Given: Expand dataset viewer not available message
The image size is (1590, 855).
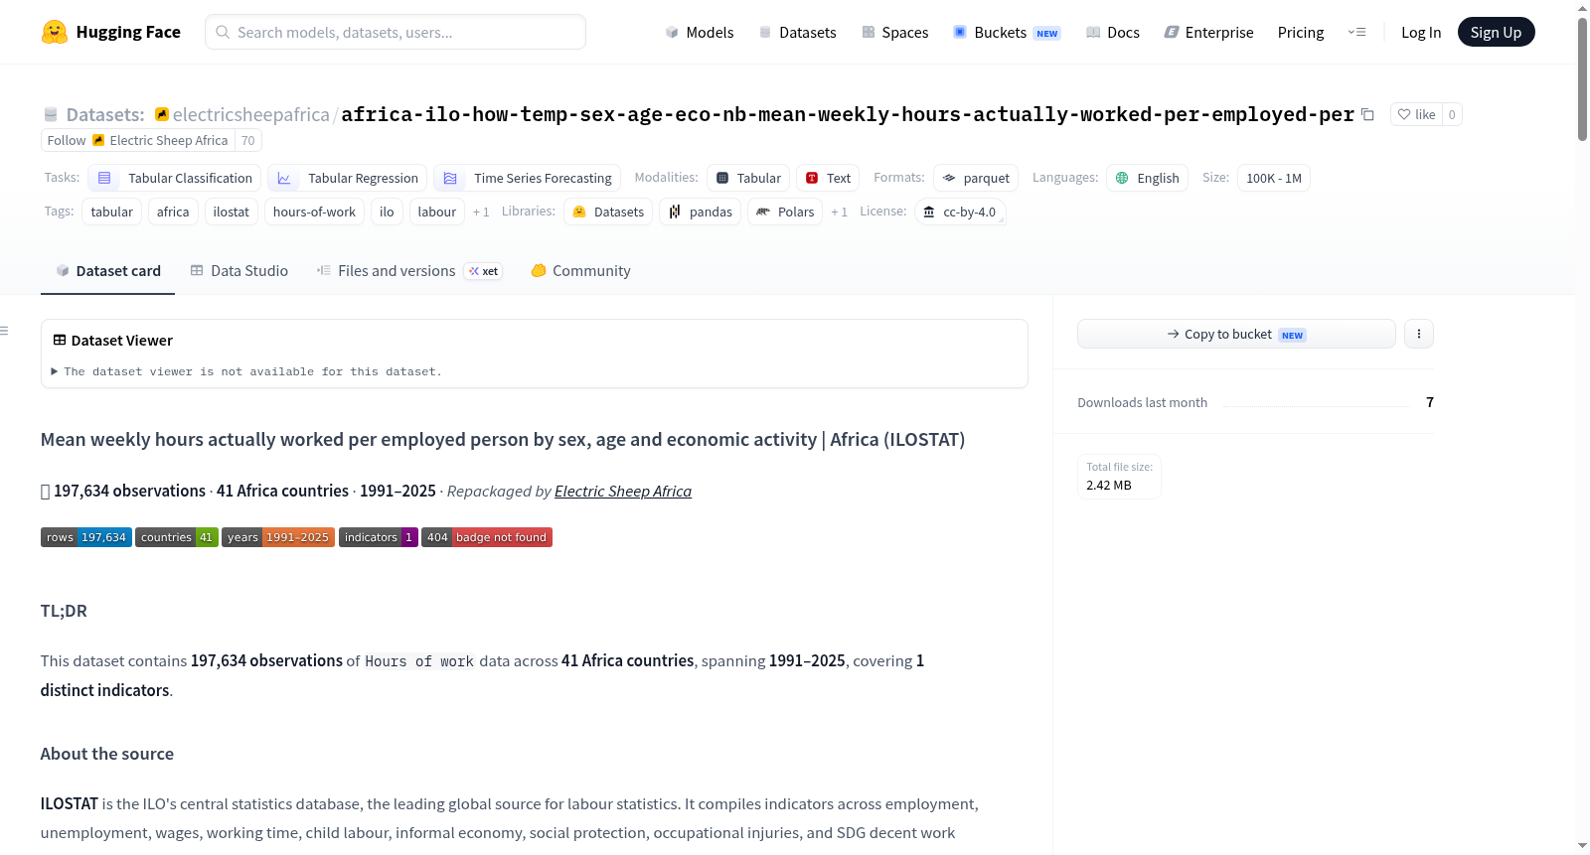Looking at the screenshot, I should [x=247, y=371].
